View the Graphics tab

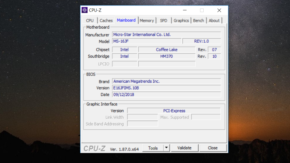coord(181,21)
